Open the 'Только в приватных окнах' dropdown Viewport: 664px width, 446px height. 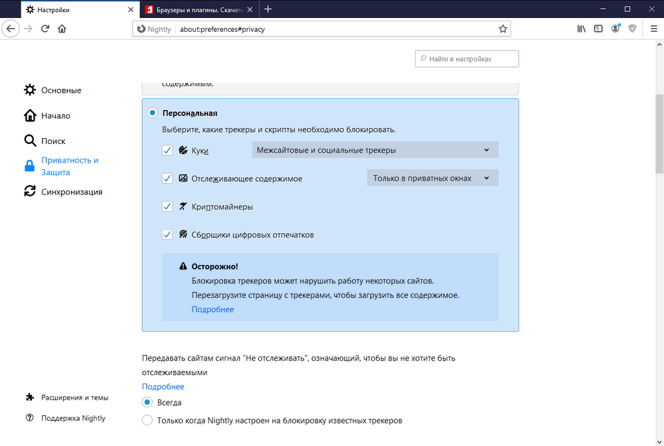coord(432,177)
